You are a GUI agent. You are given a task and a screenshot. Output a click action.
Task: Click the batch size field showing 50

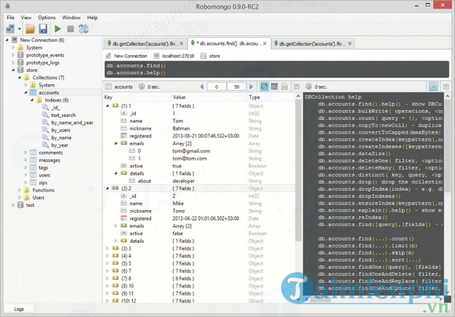(236, 87)
